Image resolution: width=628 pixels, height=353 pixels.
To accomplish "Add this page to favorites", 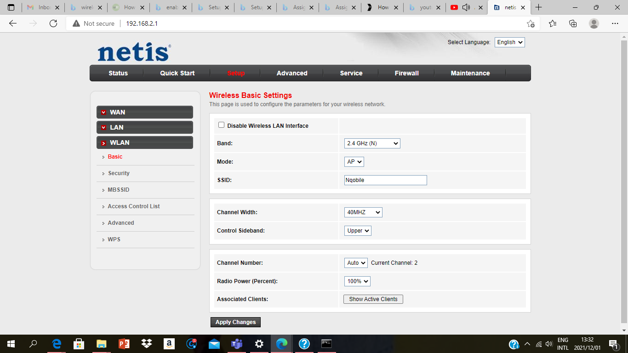I will tap(531, 23).
